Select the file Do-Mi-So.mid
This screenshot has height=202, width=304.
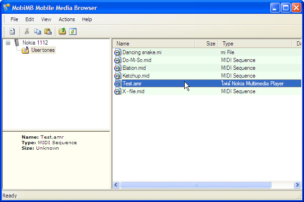[137, 60]
